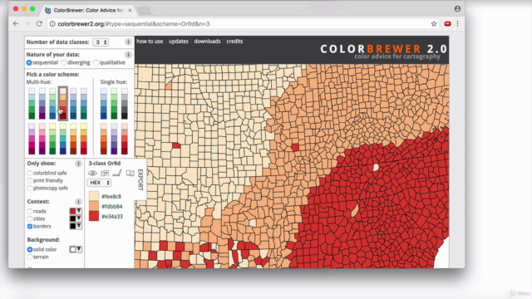The height and width of the screenshot is (299, 532).
Task: Select the diverging data radio button
Action: (x=64, y=63)
